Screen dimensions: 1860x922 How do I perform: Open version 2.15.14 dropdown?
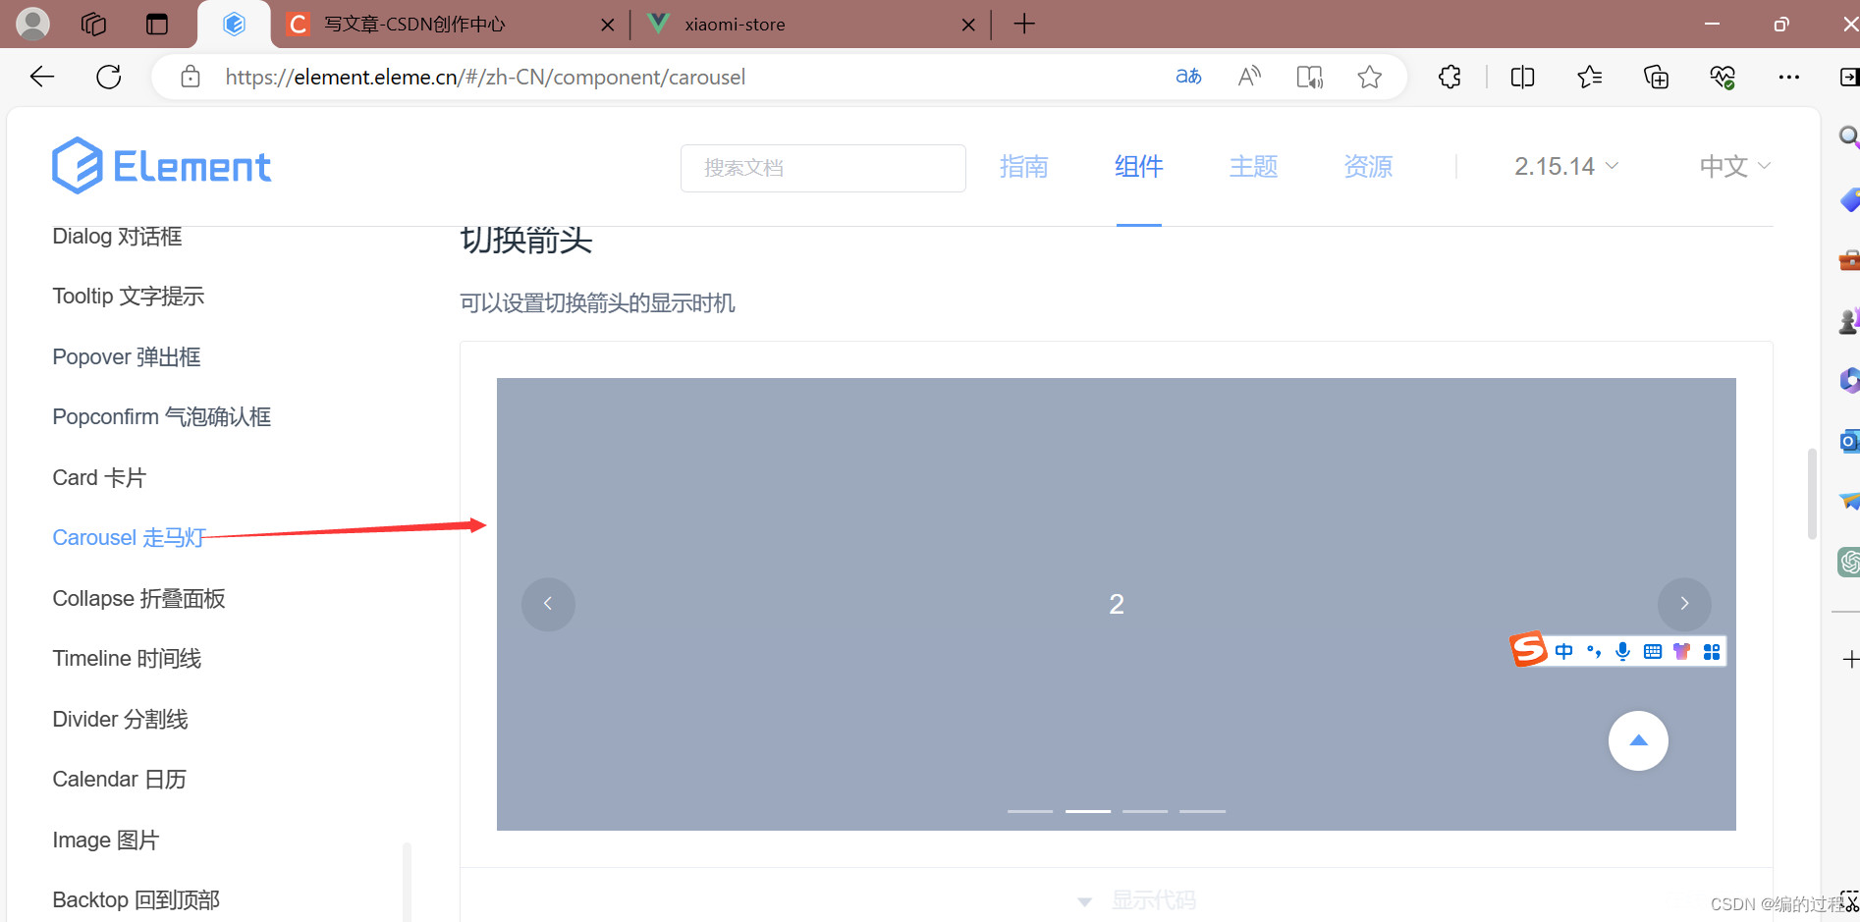(1566, 166)
